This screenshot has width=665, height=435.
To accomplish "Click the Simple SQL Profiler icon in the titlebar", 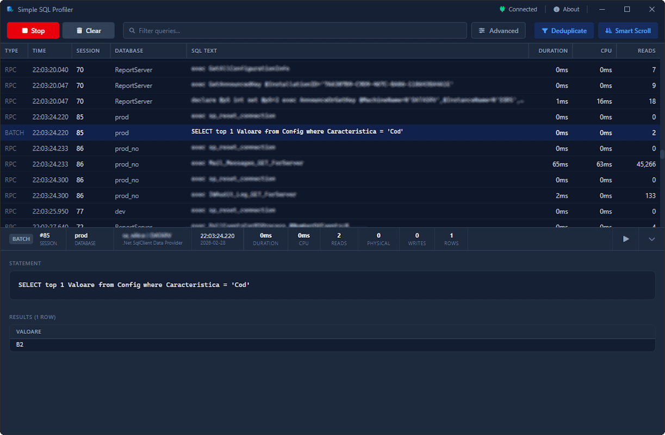I will pyautogui.click(x=9, y=9).
